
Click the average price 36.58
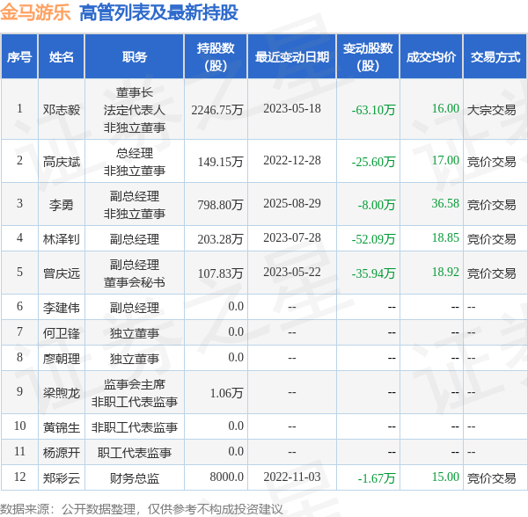coord(445,203)
